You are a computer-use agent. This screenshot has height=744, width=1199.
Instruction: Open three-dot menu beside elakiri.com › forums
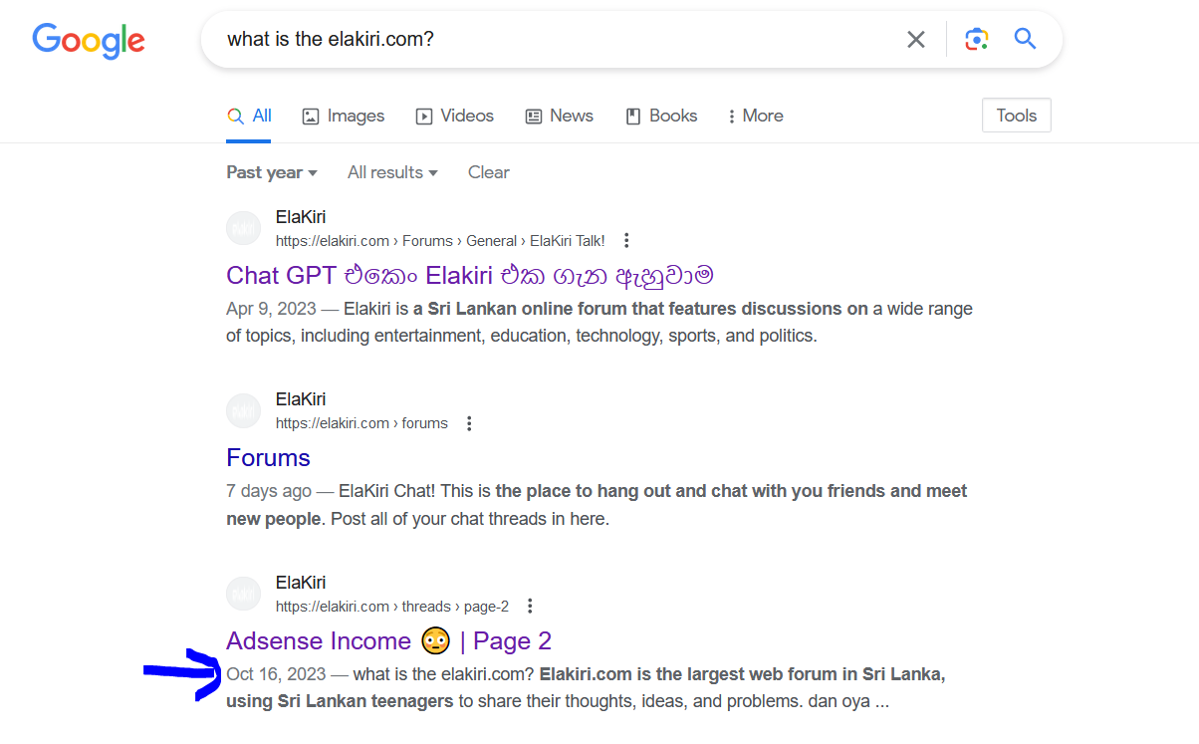coord(469,423)
